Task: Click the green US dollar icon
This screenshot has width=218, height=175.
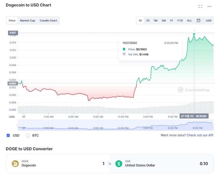Action: [119, 164]
